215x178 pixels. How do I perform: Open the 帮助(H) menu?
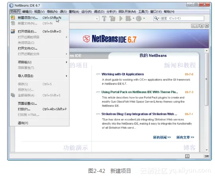click(169, 11)
